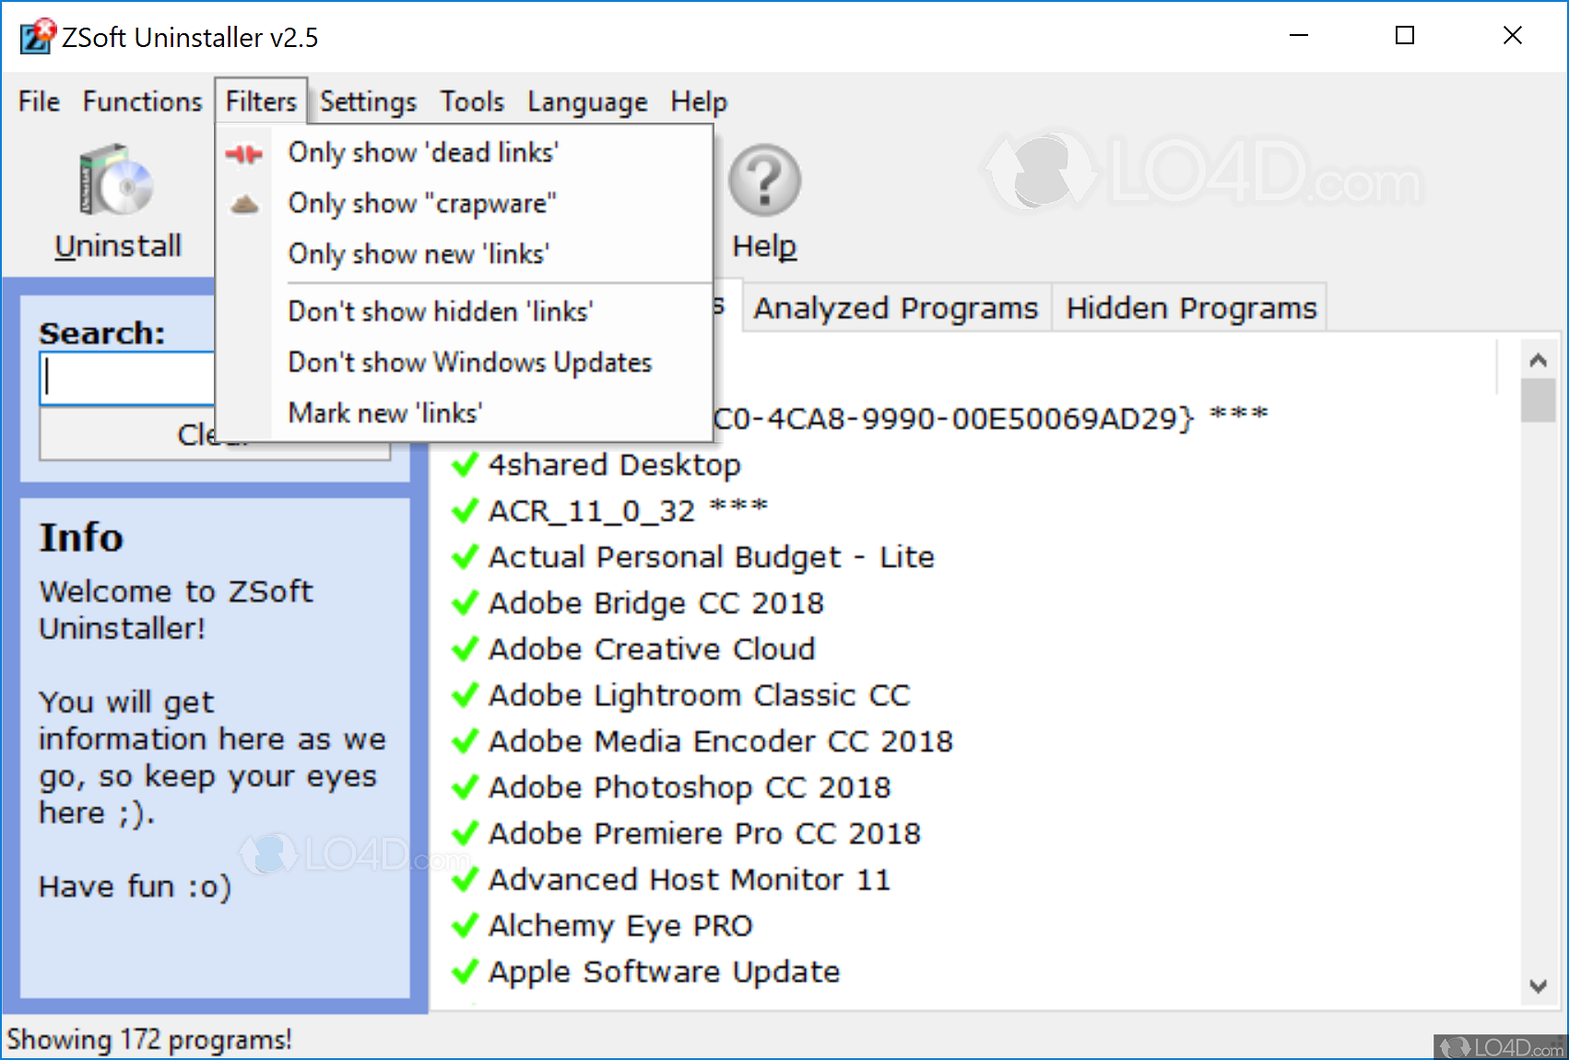Click the scroll down arrow of program list
The width and height of the screenshot is (1569, 1060).
[1538, 986]
